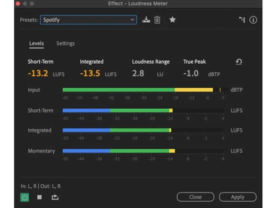
Task: Open channel map editor icon
Action: 242,19
